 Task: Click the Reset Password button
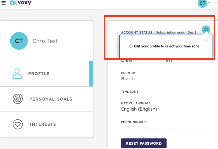(x=144, y=143)
